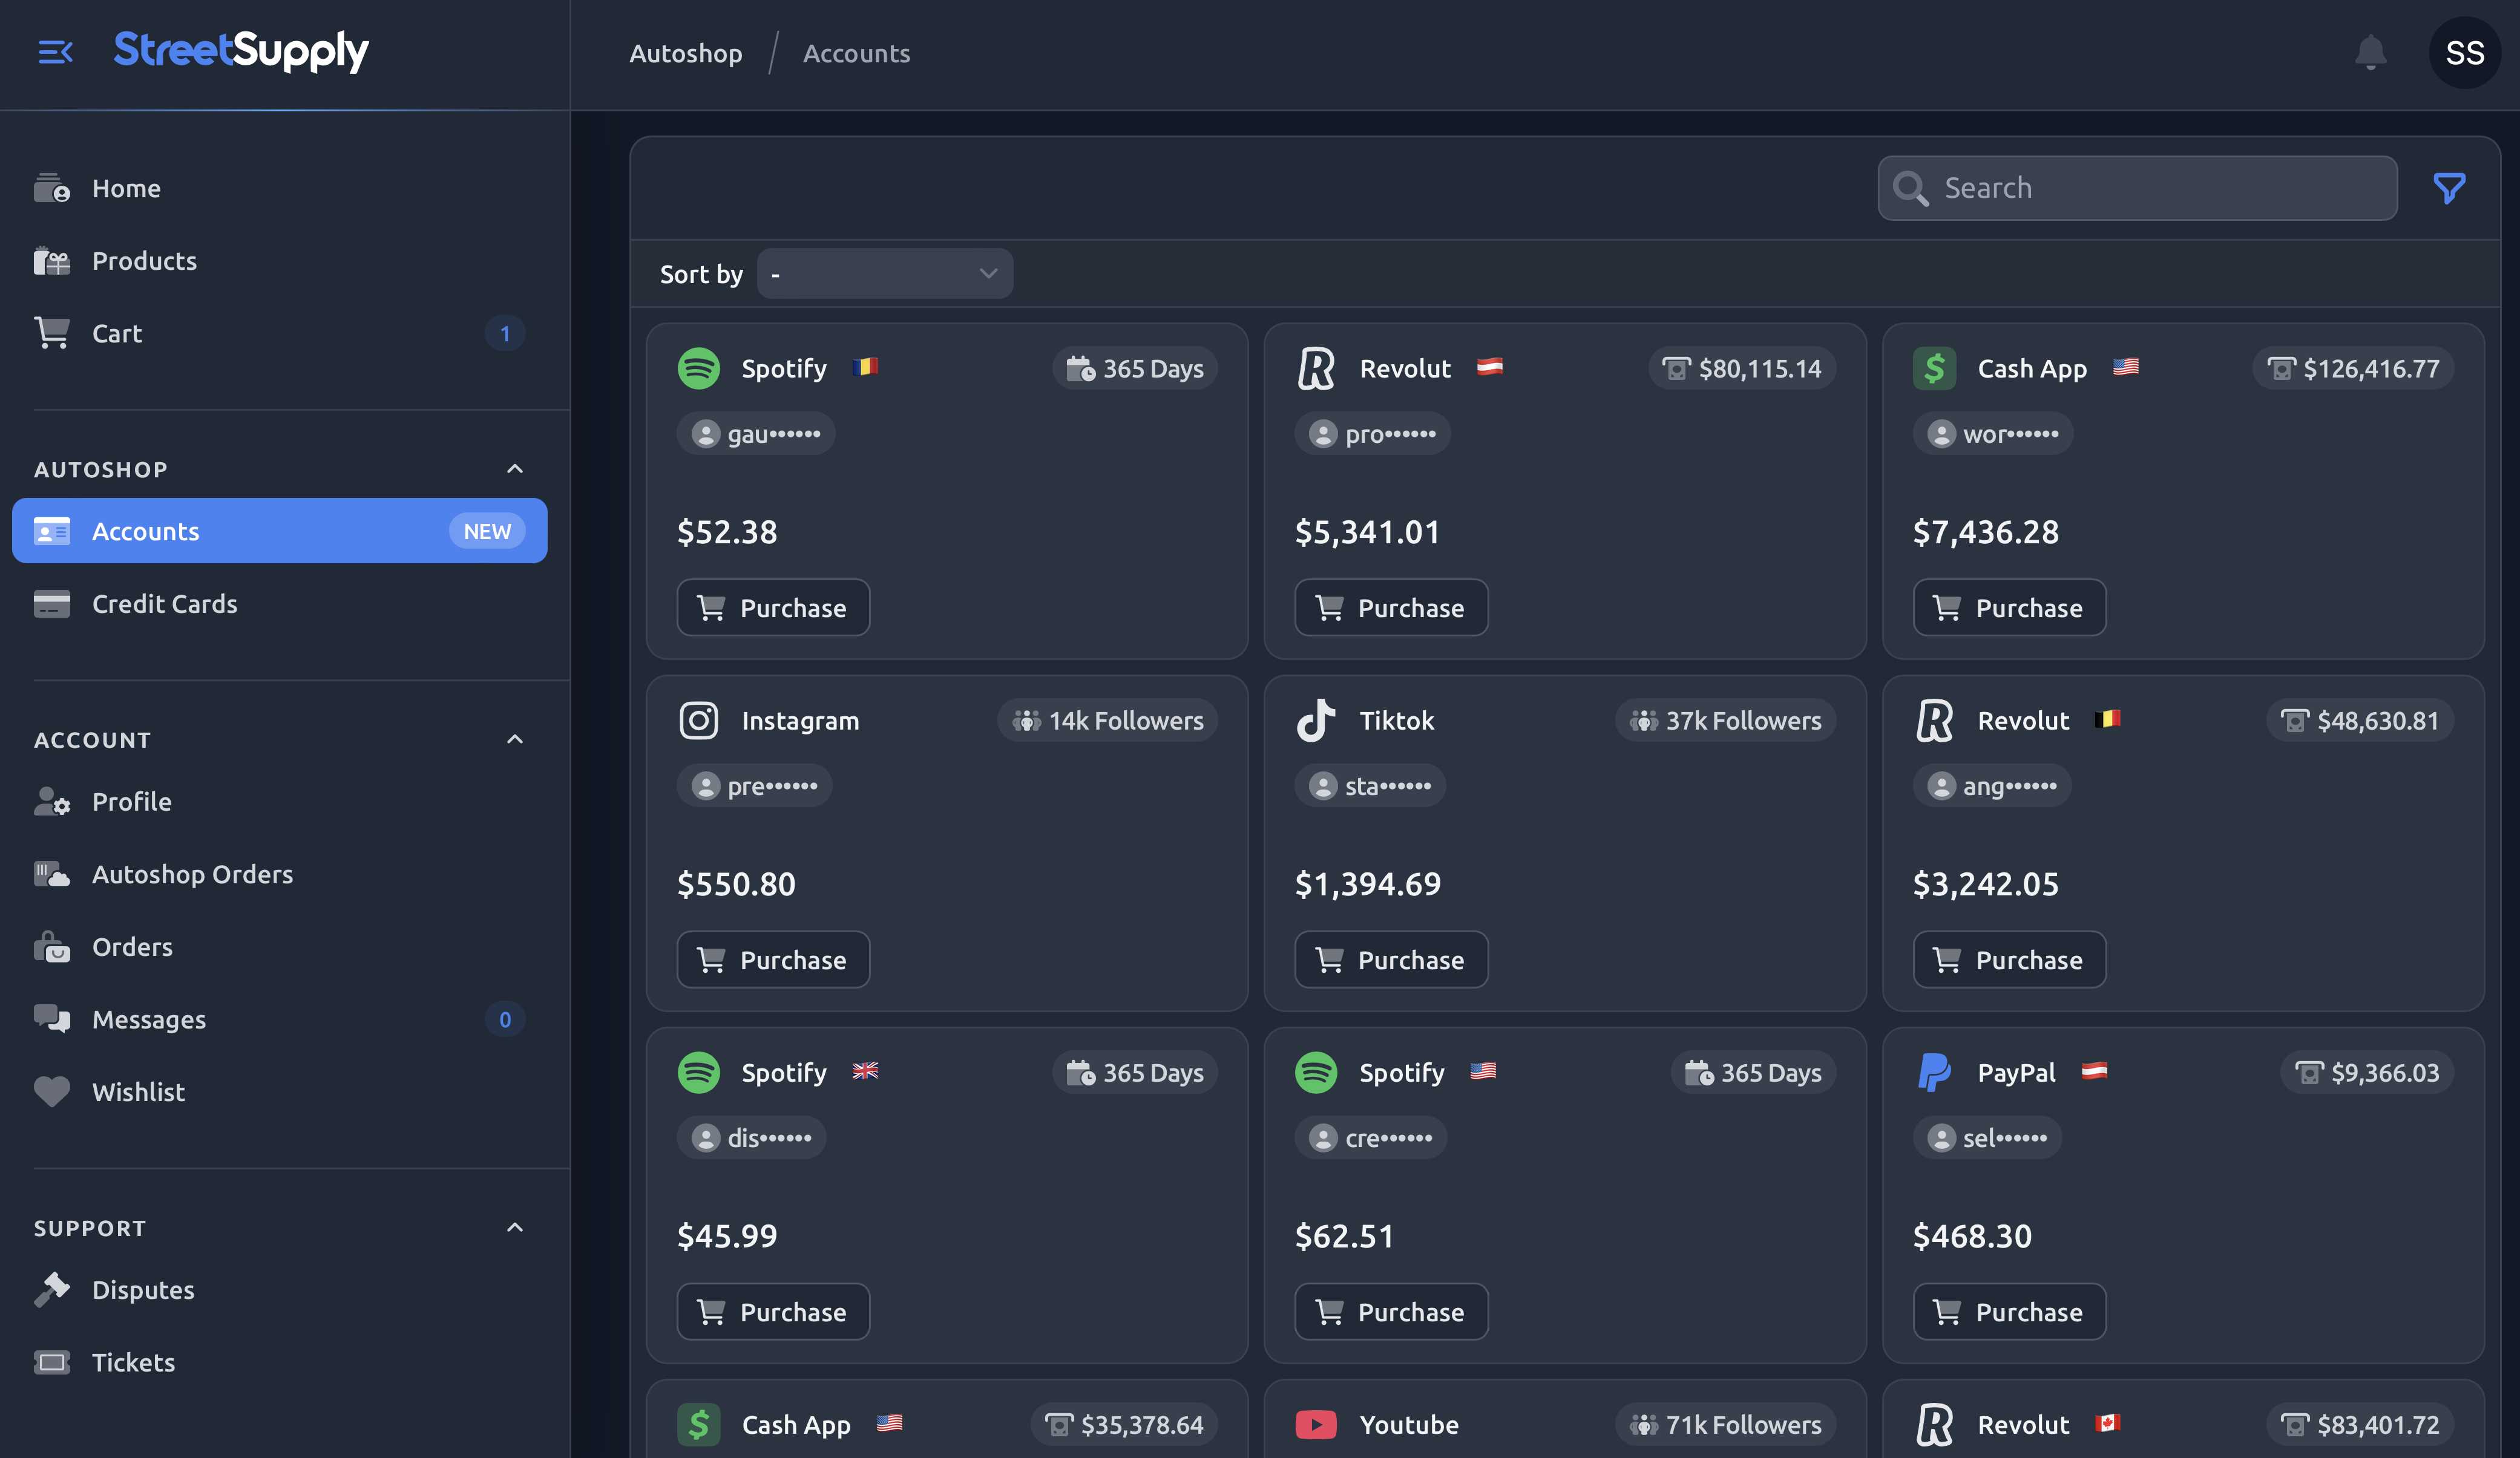Purchase the $468.30 PayPal account
The width and height of the screenshot is (2520, 1458).
point(2009,1311)
